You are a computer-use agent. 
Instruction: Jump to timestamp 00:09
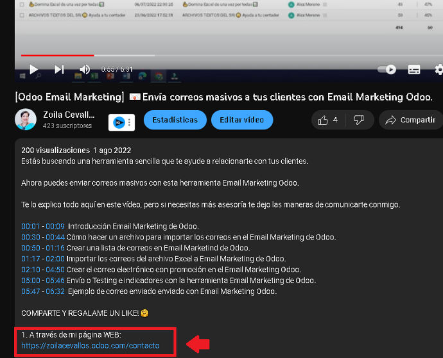click(x=55, y=226)
